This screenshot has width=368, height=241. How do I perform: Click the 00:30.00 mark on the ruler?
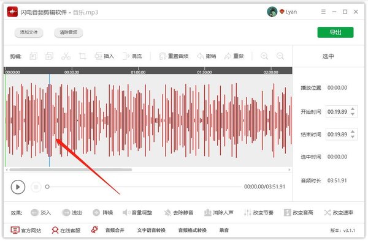coord(72,72)
